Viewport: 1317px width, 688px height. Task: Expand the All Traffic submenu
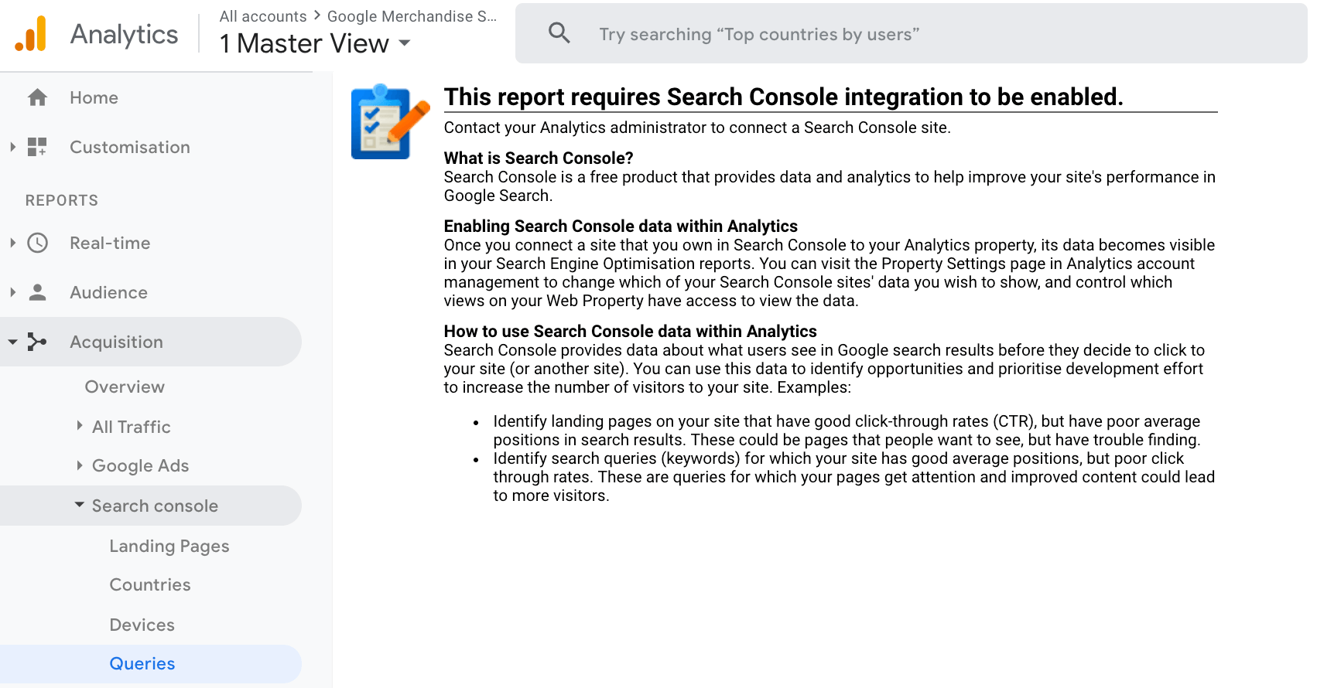[x=80, y=426]
